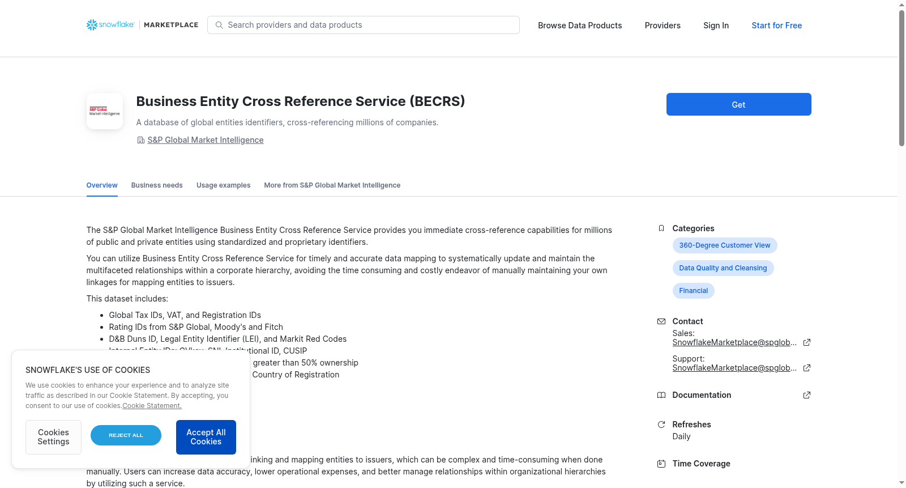Open external link icon beside Support email
This screenshot has height=488, width=906.
pos(807,368)
